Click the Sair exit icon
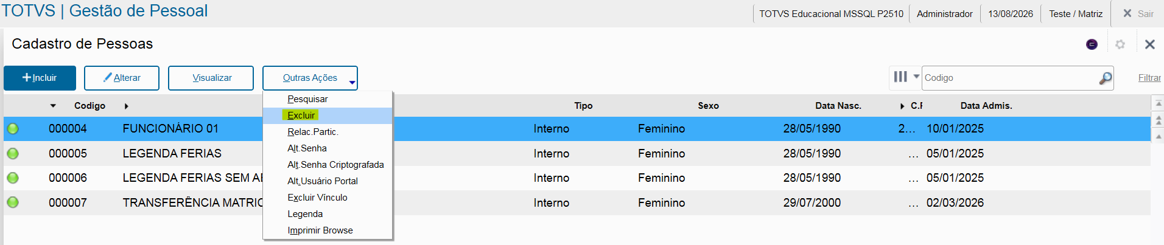The width and height of the screenshot is (1164, 245). pos(1127,13)
